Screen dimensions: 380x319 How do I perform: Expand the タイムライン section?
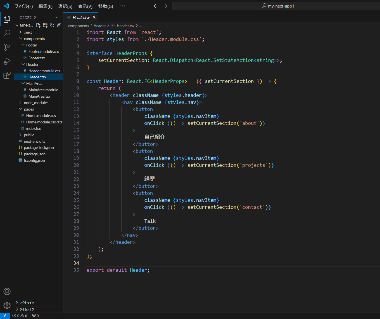(27, 309)
